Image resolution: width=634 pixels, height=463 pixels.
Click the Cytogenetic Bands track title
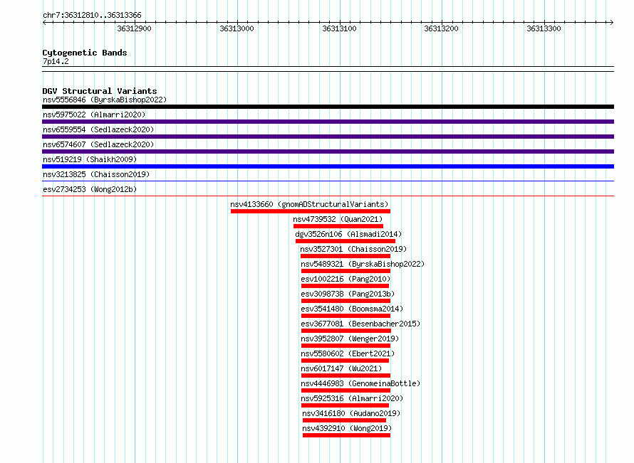pyautogui.click(x=85, y=53)
